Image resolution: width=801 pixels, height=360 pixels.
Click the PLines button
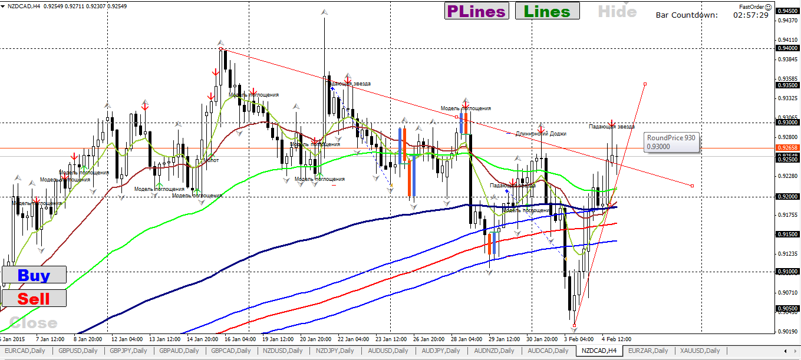pos(476,11)
